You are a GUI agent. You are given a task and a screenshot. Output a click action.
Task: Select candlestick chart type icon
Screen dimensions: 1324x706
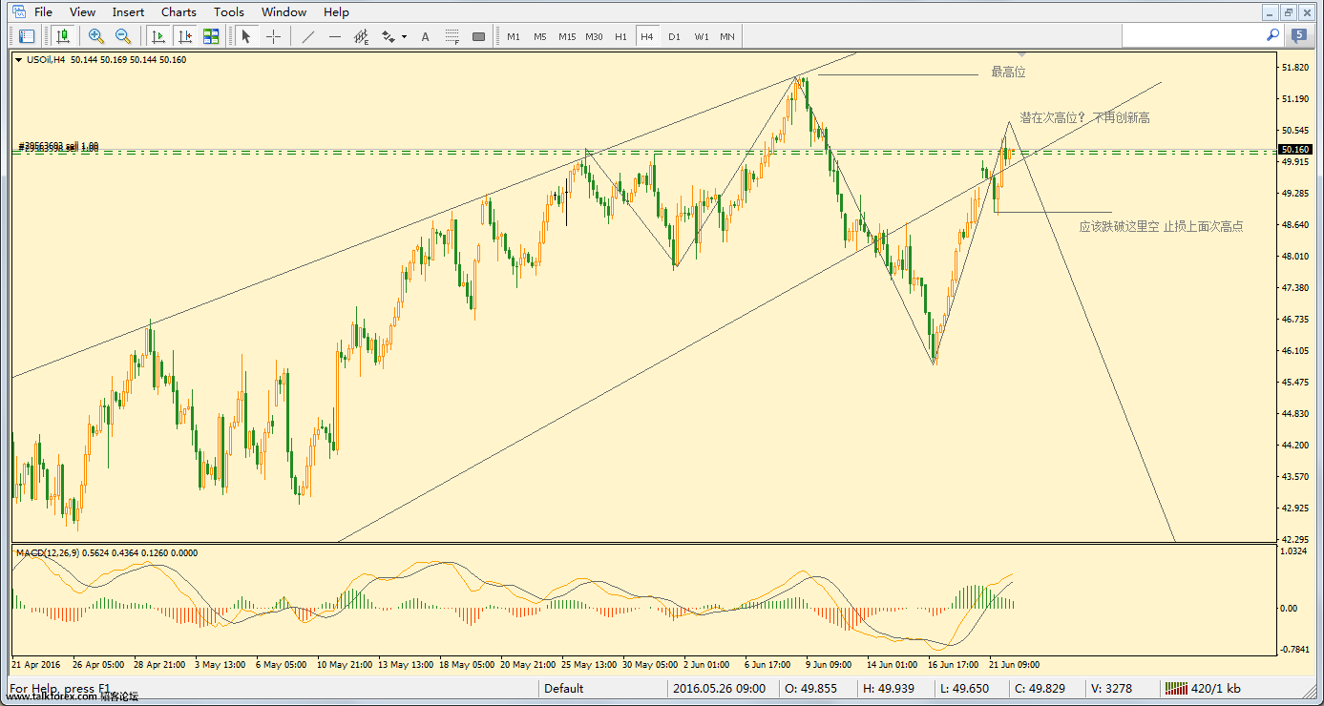[x=63, y=36]
